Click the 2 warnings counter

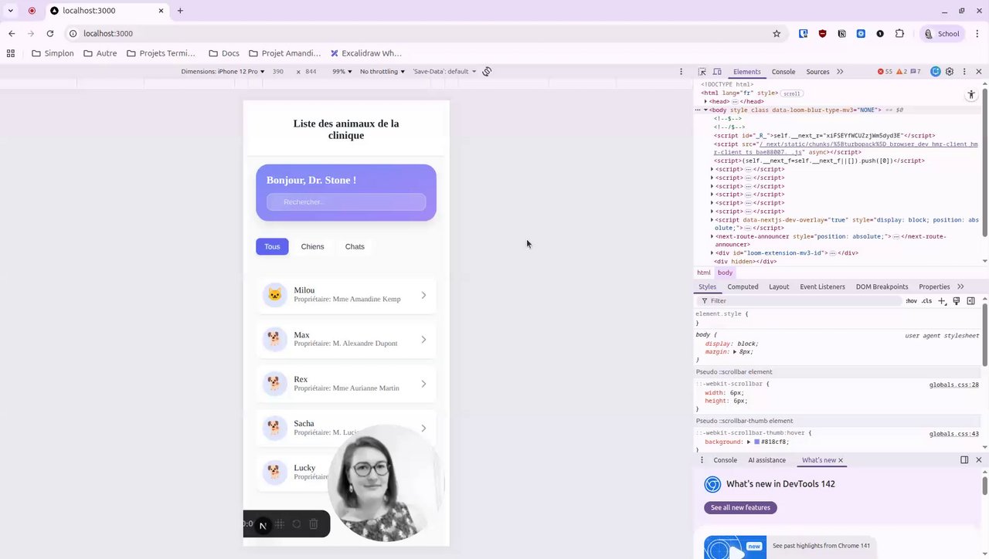pyautogui.click(x=901, y=72)
